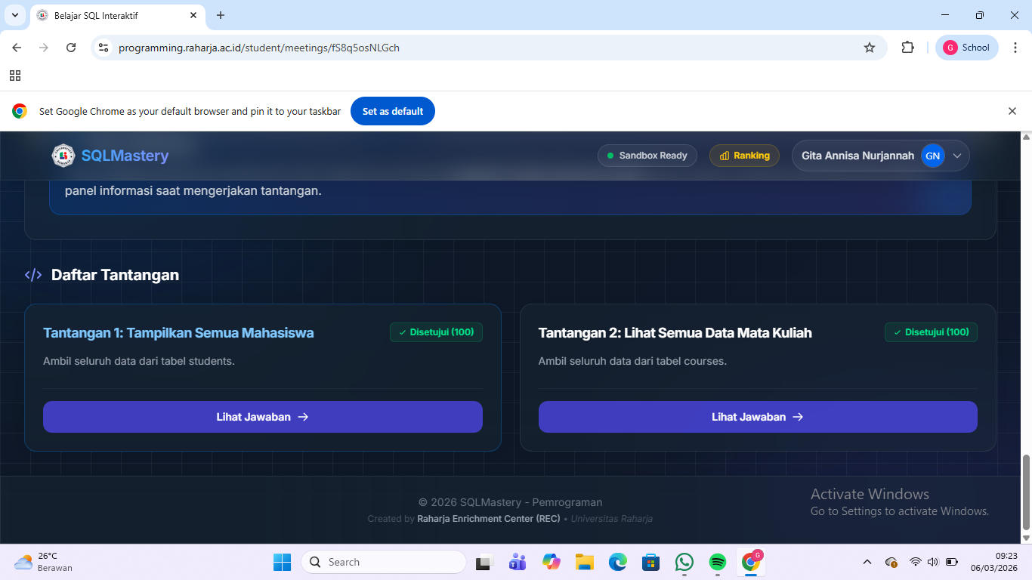
Task: Click the Set as default button
Action: (x=392, y=111)
